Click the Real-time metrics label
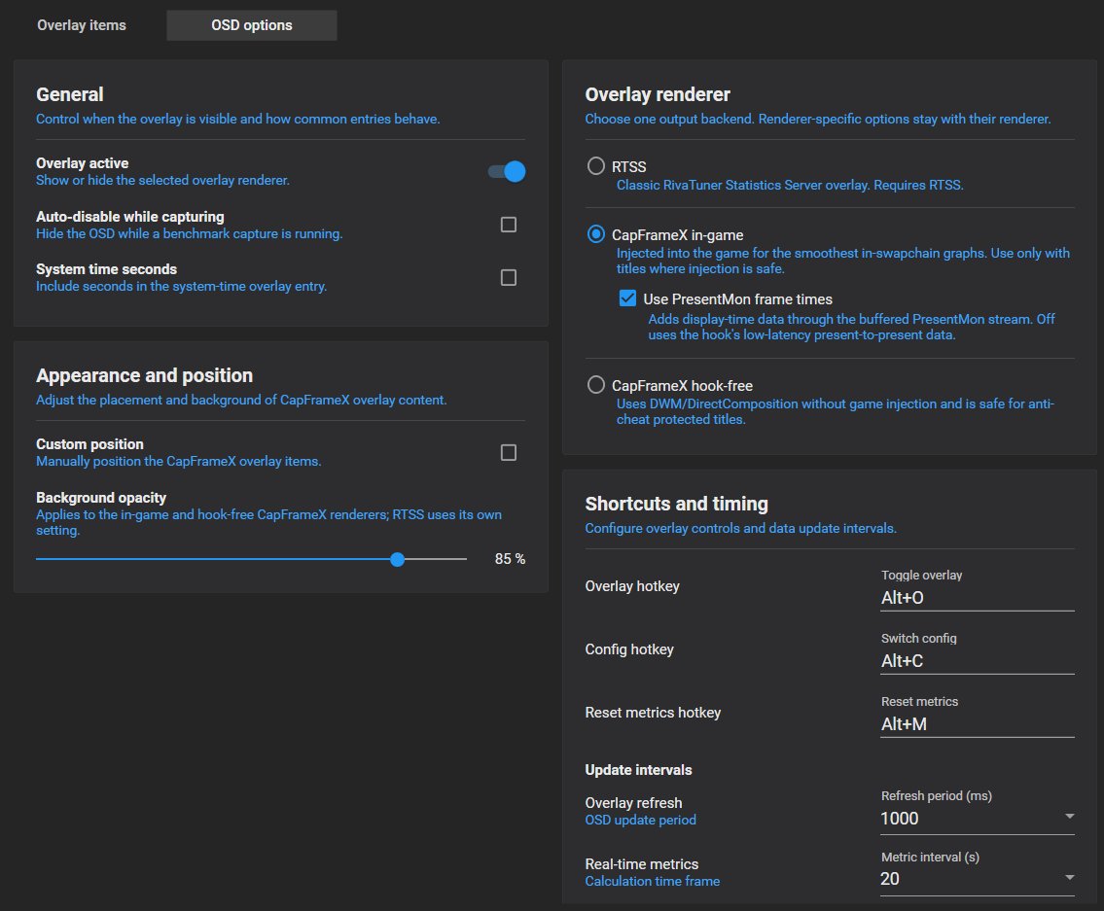 coord(641,863)
